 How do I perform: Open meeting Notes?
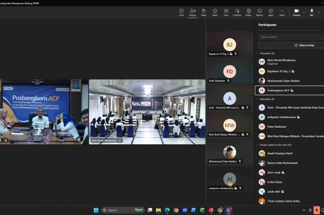click(x=248, y=12)
